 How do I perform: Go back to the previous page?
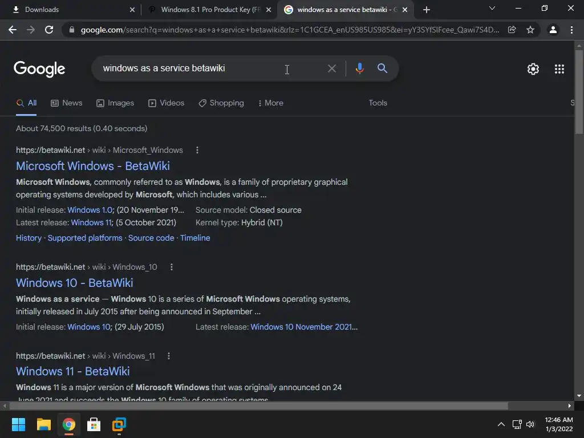click(x=13, y=30)
